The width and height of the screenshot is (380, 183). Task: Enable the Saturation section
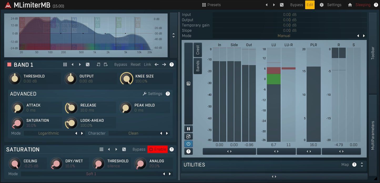tap(157, 149)
